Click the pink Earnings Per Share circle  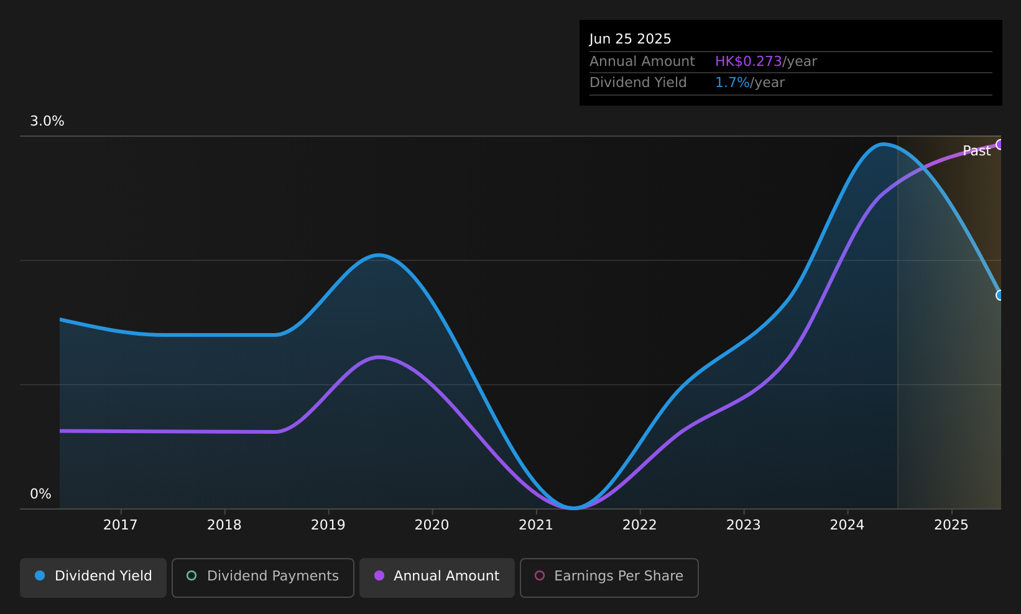540,575
